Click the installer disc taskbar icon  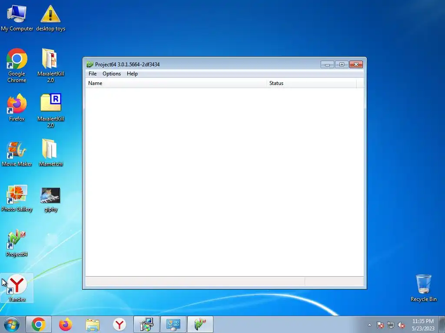click(x=146, y=324)
